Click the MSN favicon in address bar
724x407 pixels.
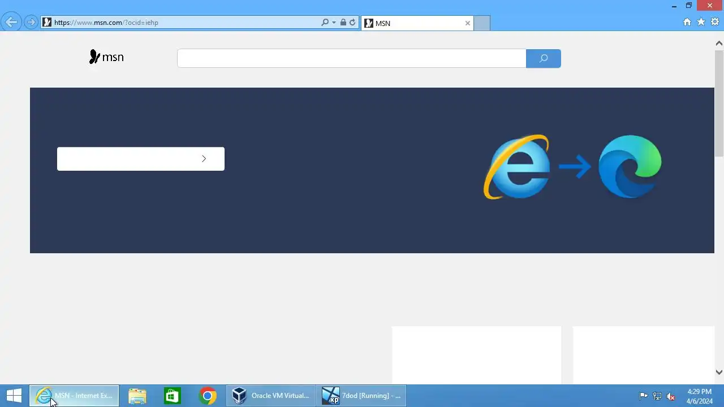[x=48, y=23]
